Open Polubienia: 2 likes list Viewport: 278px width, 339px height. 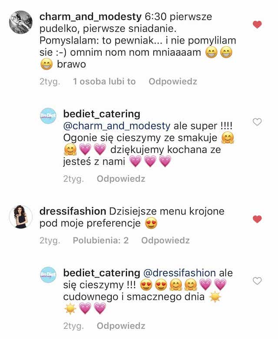pyautogui.click(x=101, y=240)
